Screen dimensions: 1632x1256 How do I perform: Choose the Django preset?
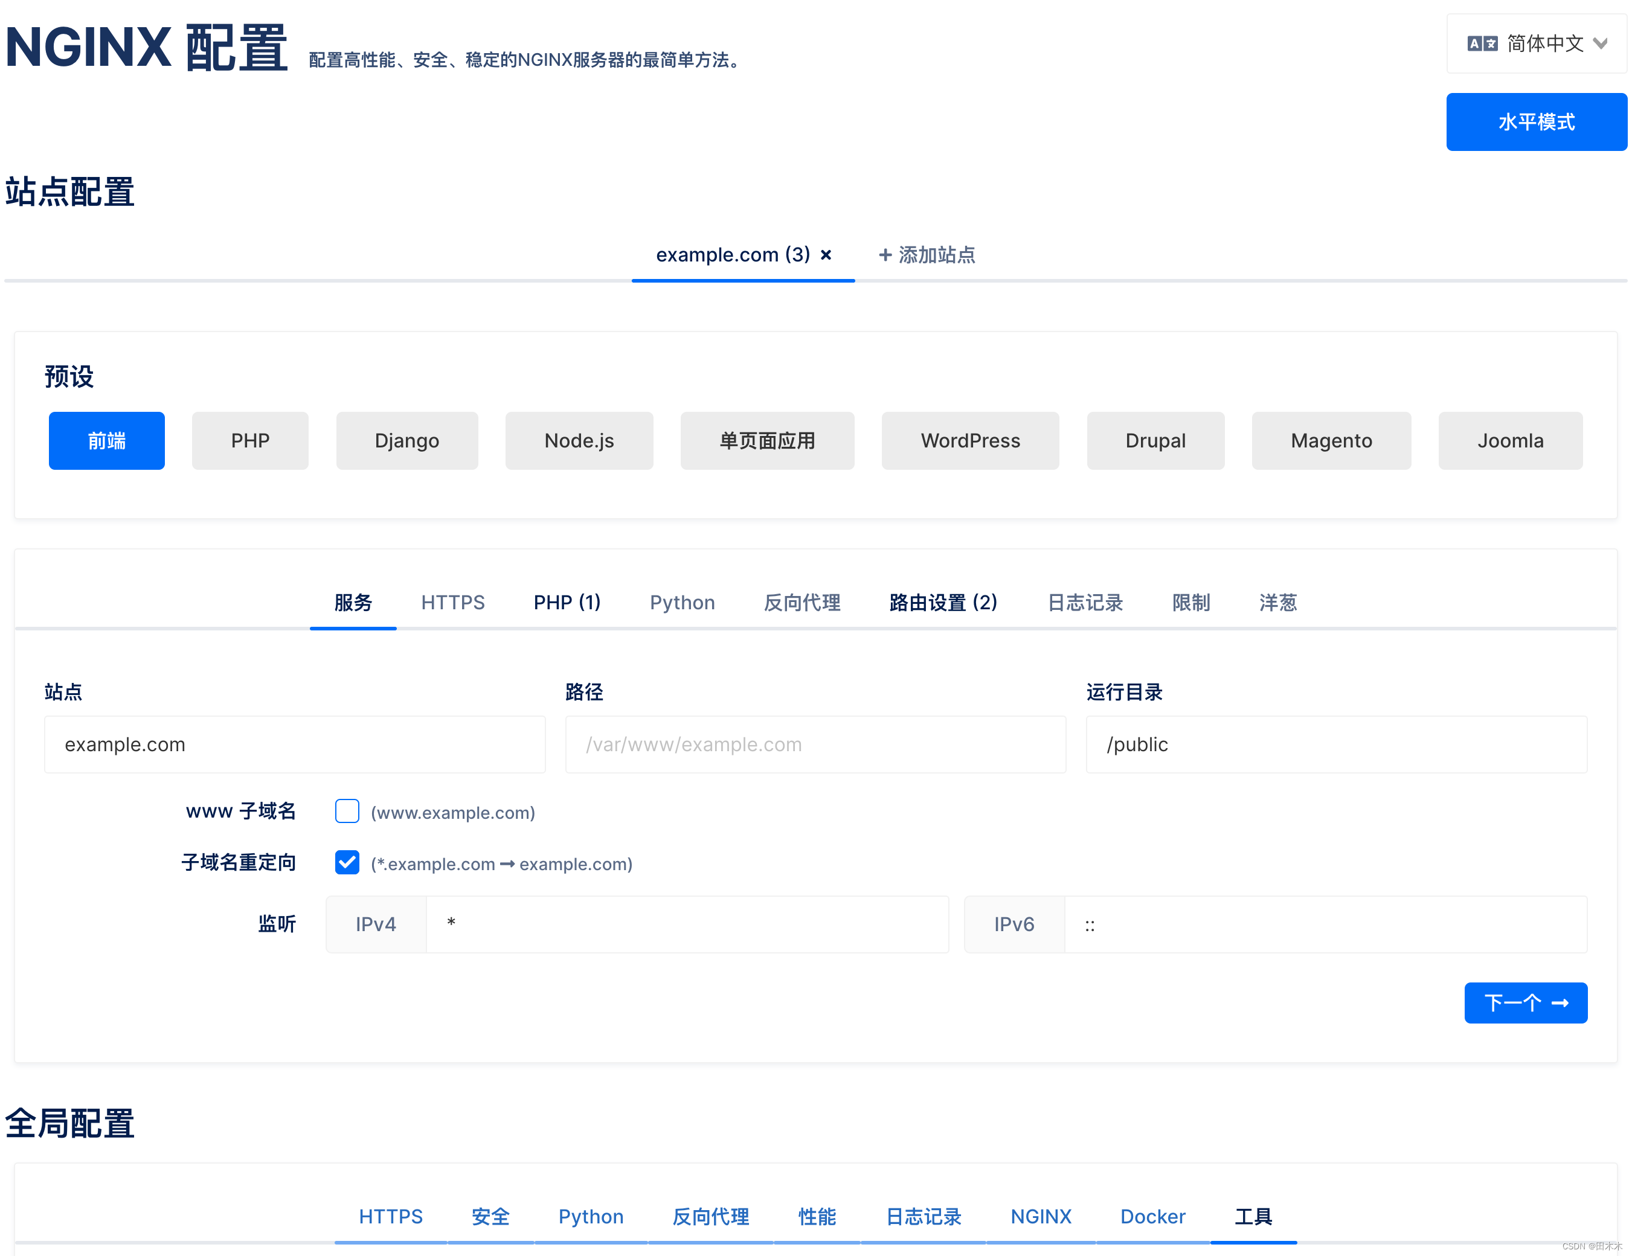(x=407, y=441)
